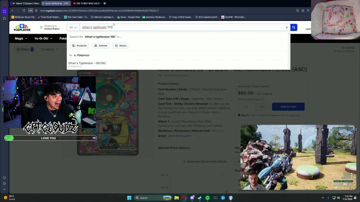The image size is (360, 202).
Task: Open File Explorer from taskbar
Action: (177, 198)
